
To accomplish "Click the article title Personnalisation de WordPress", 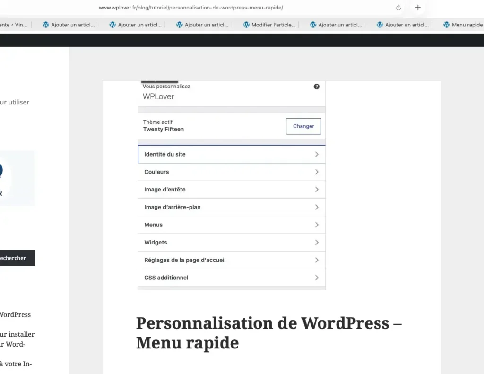I will tap(269, 333).
